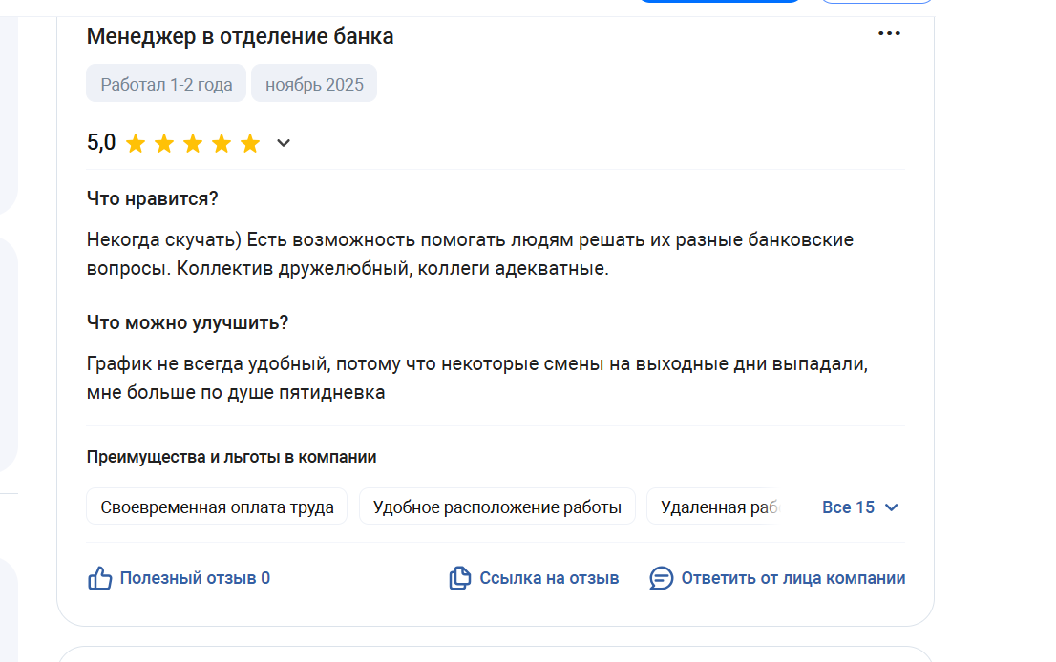Expand rating details chevron beside stars
This screenshot has height=662, width=1056.
pyautogui.click(x=284, y=144)
